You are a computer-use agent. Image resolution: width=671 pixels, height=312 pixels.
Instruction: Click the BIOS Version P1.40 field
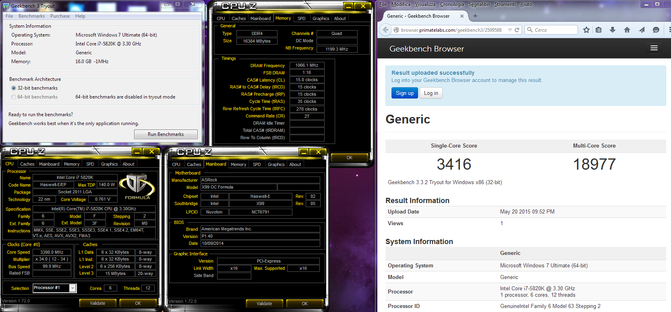pyautogui.click(x=260, y=236)
